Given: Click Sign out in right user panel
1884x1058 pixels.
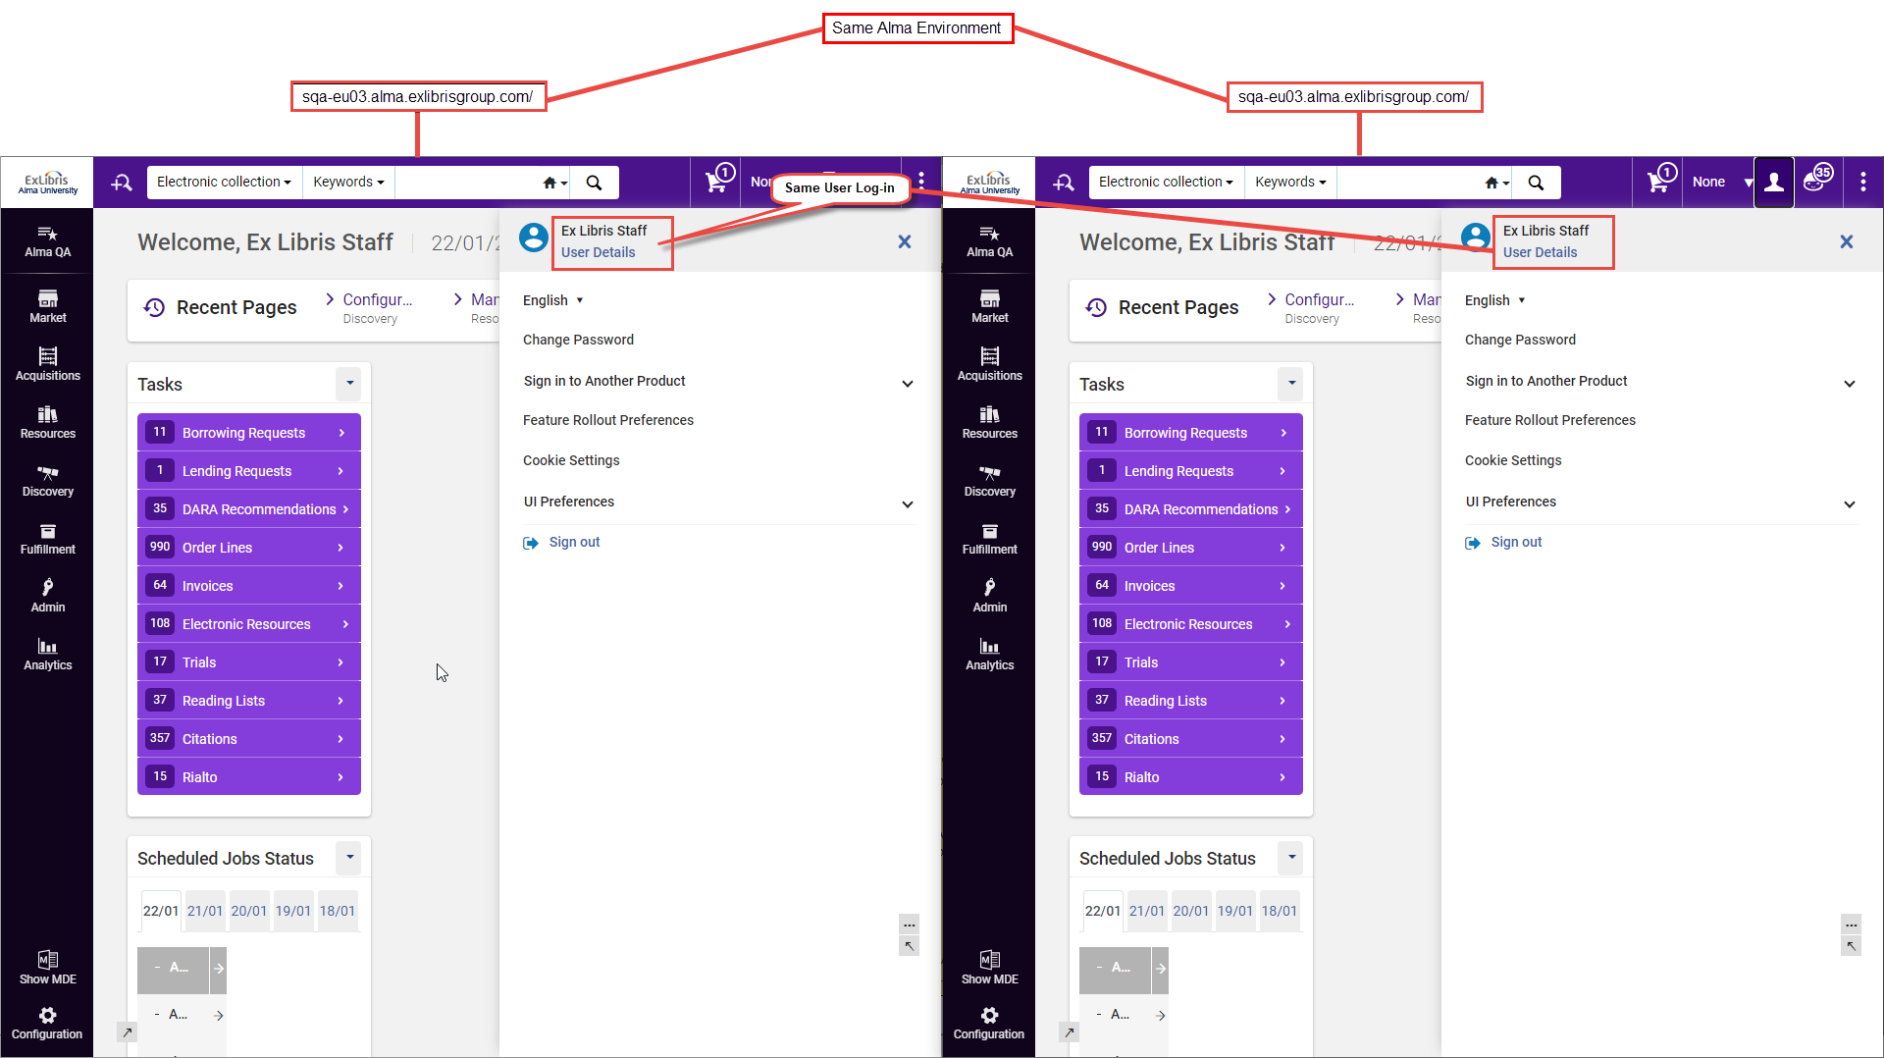Looking at the screenshot, I should pos(1503,543).
